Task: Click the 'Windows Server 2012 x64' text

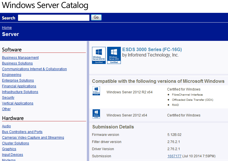Action: [127, 115]
